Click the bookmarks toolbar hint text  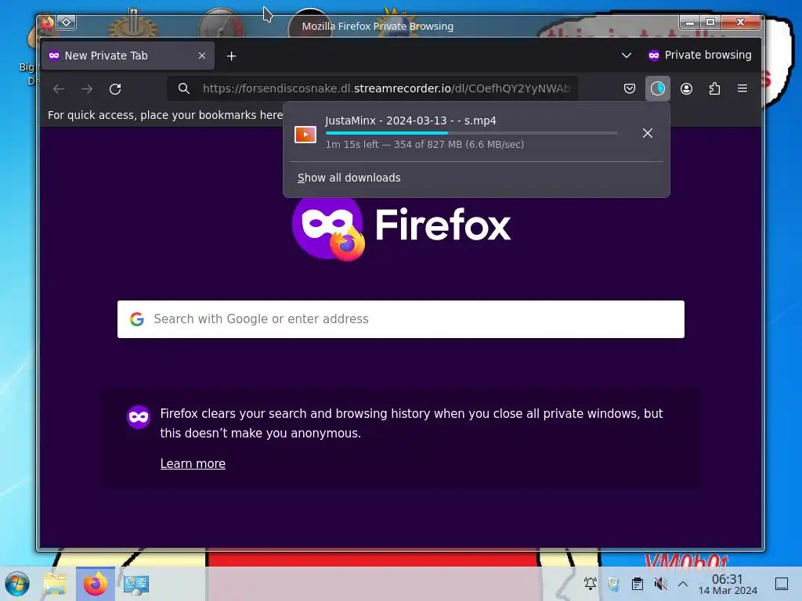click(x=165, y=115)
